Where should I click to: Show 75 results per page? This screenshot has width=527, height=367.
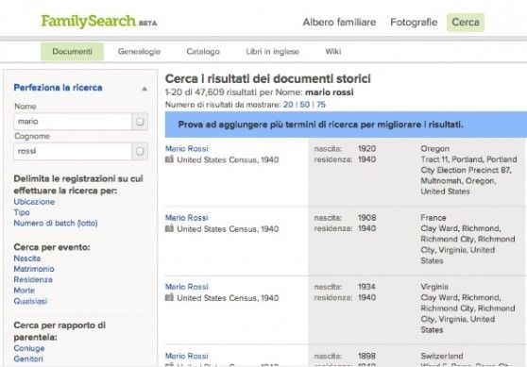(321, 105)
